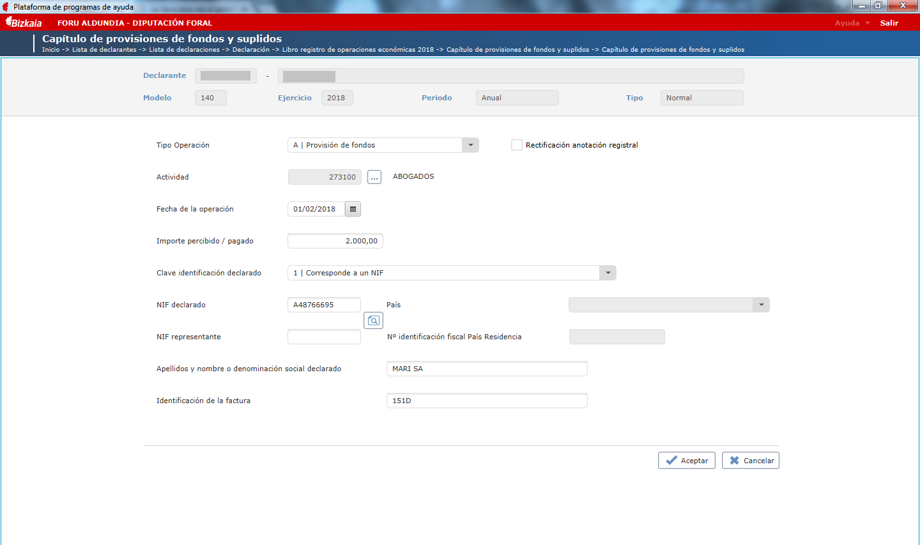
Task: Click the app icon in the title bar
Action: 6,6
